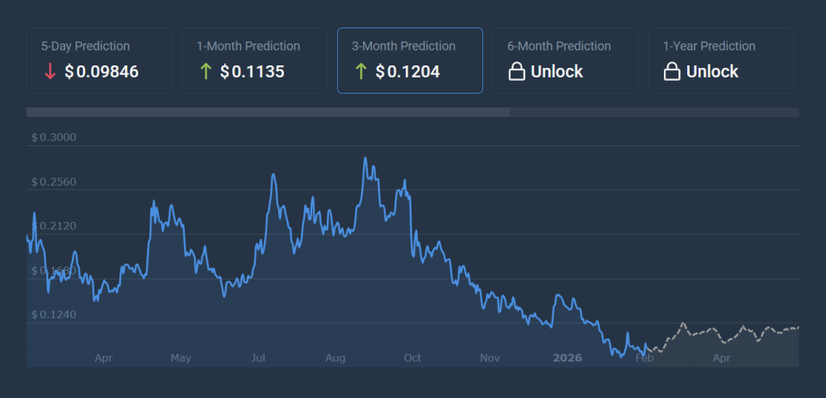Select the 5-Day Prediction tab title
This screenshot has height=398, width=826.
[86, 46]
